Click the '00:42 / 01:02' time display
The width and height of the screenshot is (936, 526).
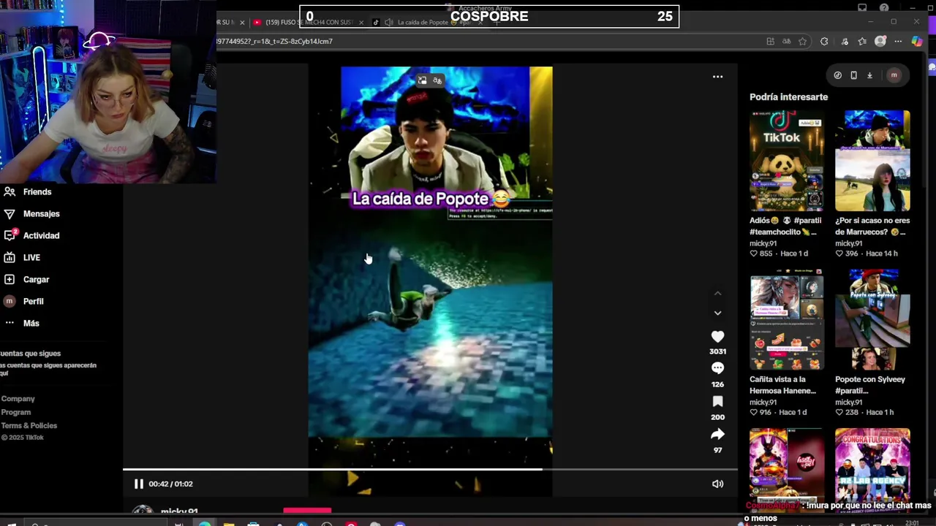170,484
